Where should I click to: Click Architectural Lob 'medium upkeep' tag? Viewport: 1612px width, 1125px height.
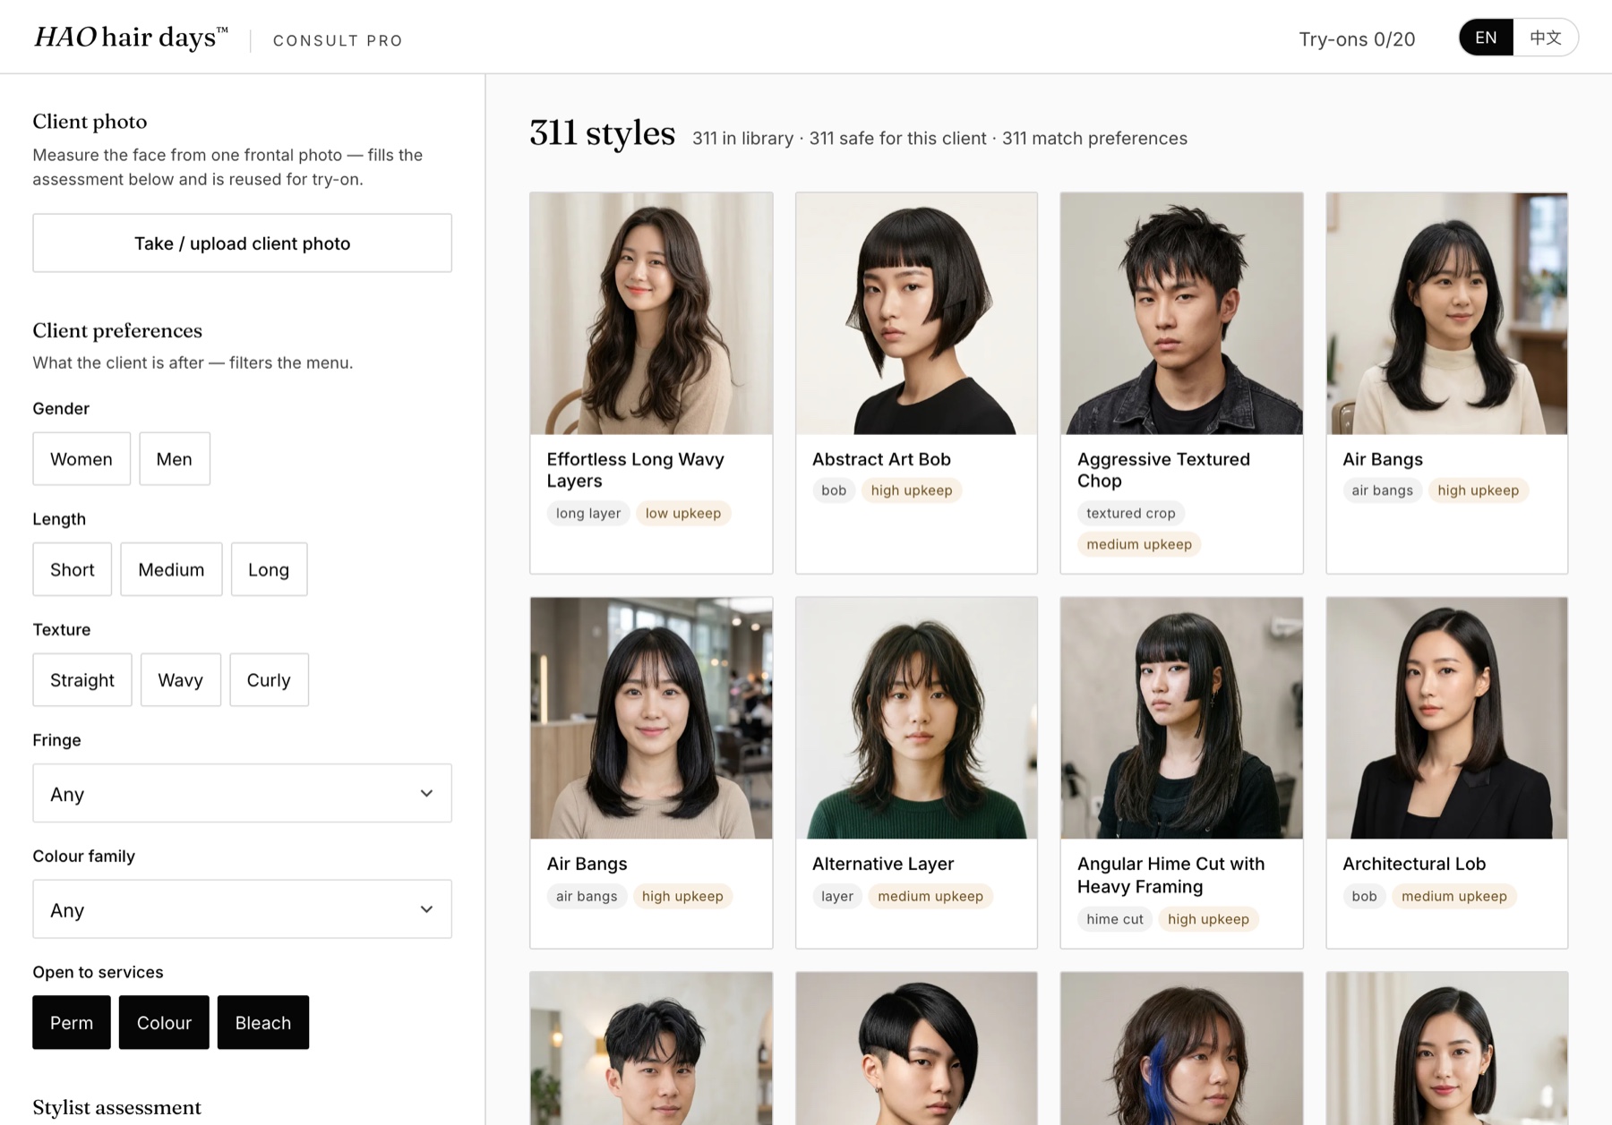pos(1454,896)
